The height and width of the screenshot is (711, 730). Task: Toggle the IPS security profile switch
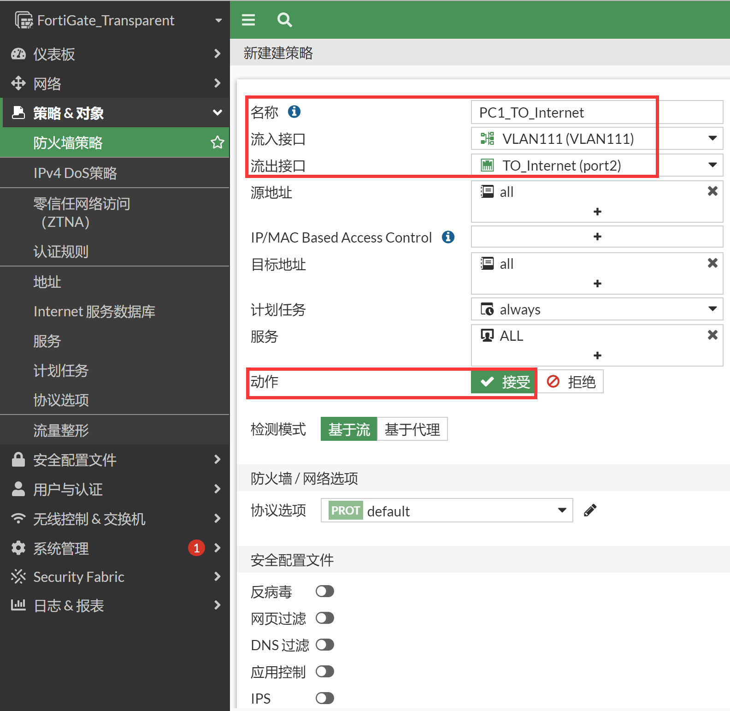[324, 699]
